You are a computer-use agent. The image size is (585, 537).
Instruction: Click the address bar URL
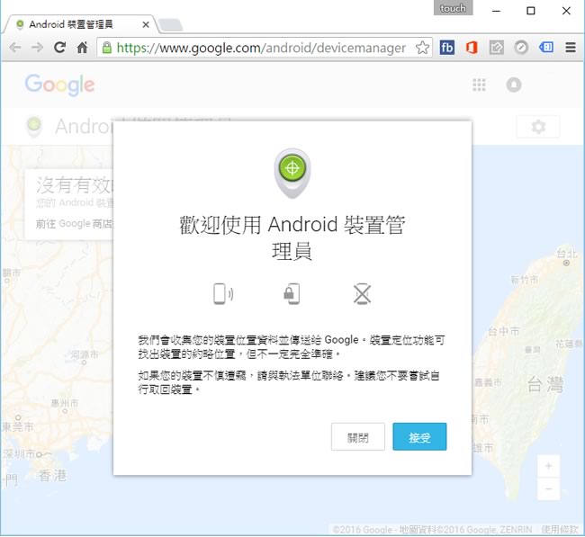261,48
